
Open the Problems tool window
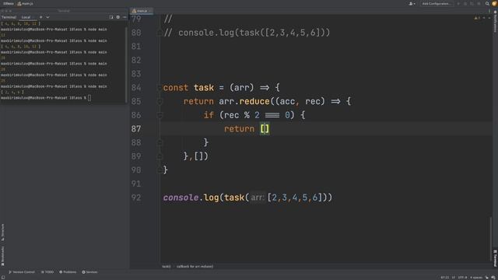click(68, 272)
